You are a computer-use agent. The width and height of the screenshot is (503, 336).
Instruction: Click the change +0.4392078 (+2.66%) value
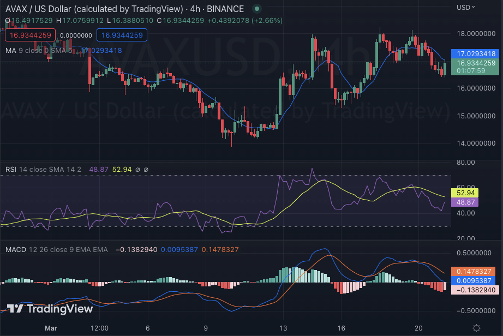pos(245,21)
